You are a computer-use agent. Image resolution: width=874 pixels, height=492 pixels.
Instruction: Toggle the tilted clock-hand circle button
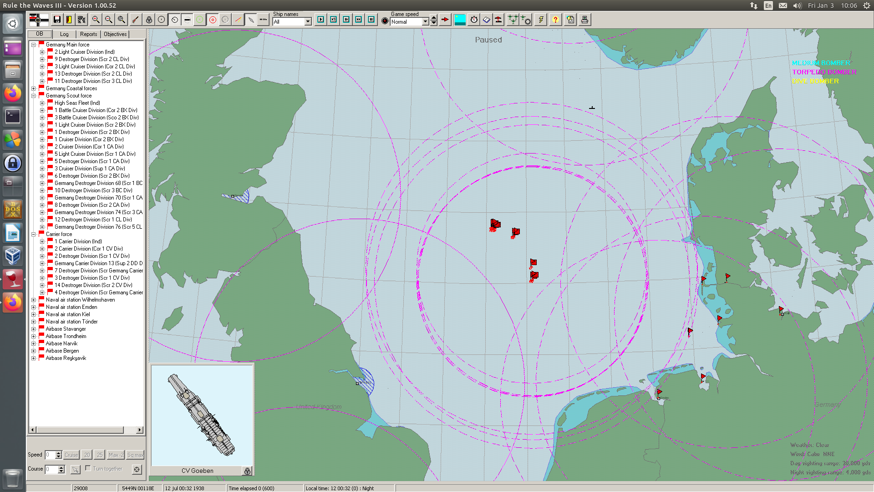(174, 20)
